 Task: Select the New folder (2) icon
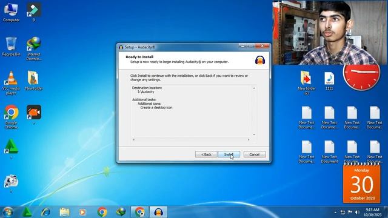pos(307,83)
